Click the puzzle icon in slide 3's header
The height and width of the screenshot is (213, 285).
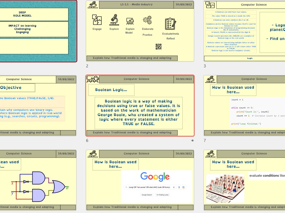click(x=210, y=5)
